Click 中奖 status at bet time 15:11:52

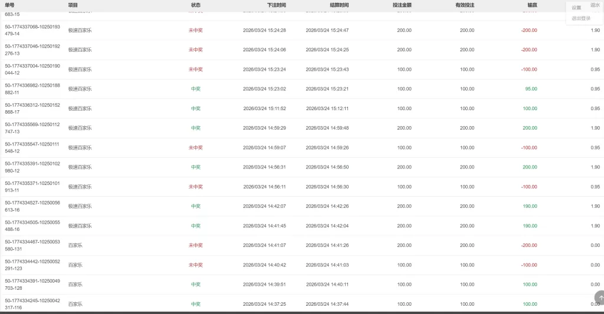point(195,108)
